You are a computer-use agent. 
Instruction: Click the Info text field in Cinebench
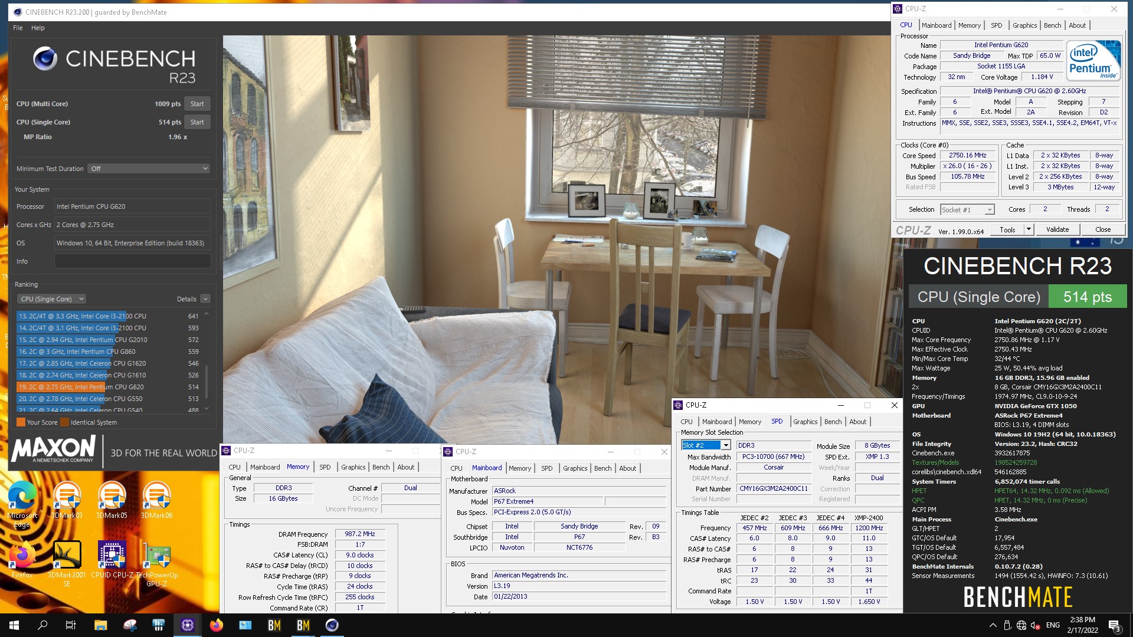point(133,261)
